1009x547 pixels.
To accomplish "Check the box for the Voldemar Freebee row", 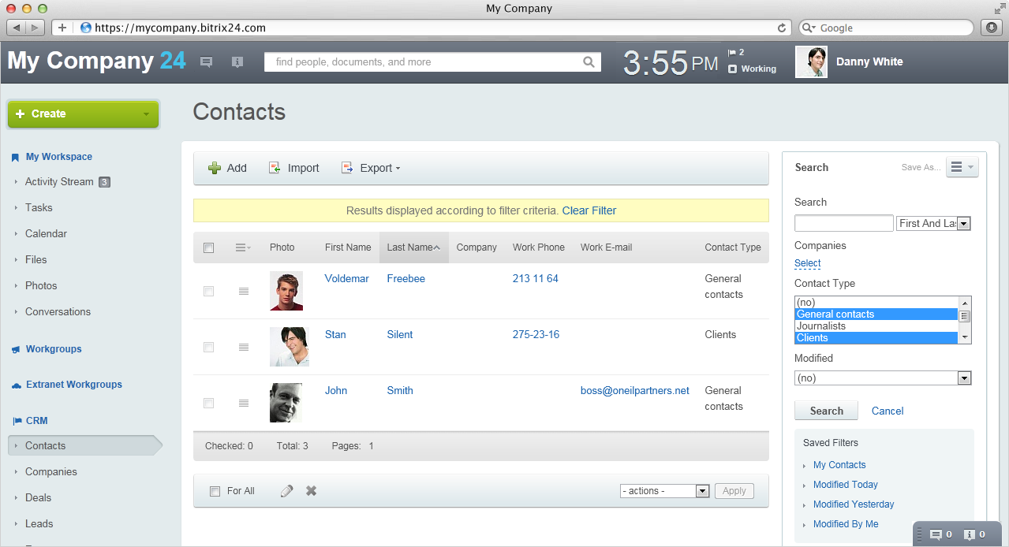I will [x=209, y=291].
